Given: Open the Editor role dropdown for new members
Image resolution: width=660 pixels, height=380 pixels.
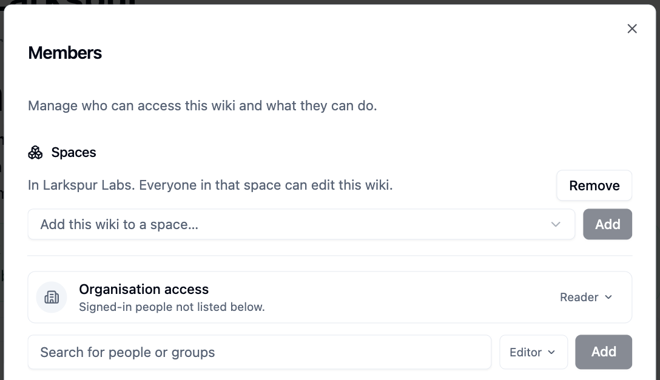Looking at the screenshot, I should pos(533,352).
